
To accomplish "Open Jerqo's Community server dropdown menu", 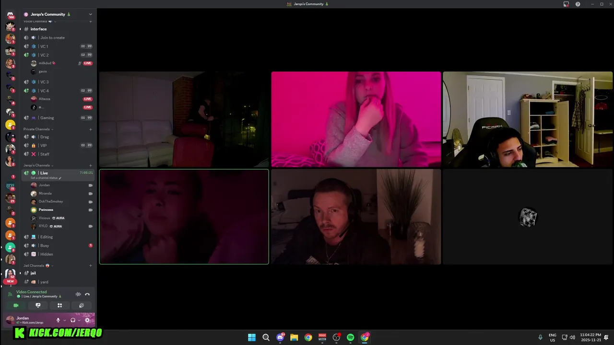I will point(90,14).
